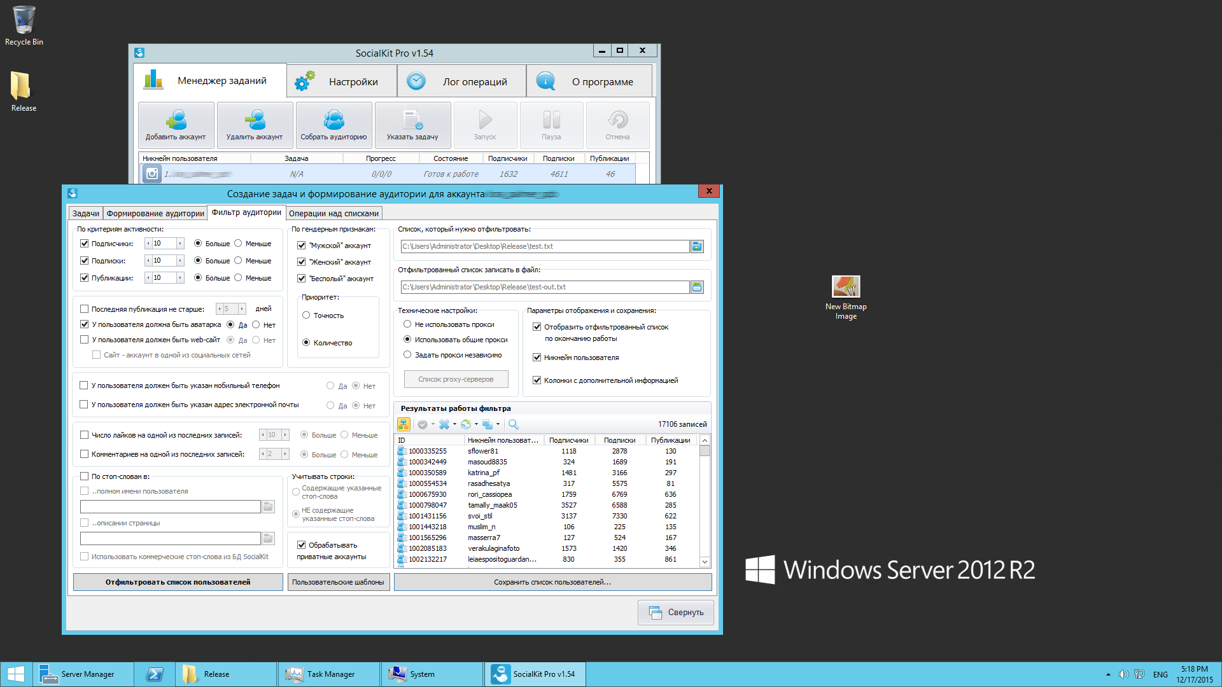Viewport: 1222px width, 687px height.
Task: Switch to Задачи tab
Action: click(86, 214)
